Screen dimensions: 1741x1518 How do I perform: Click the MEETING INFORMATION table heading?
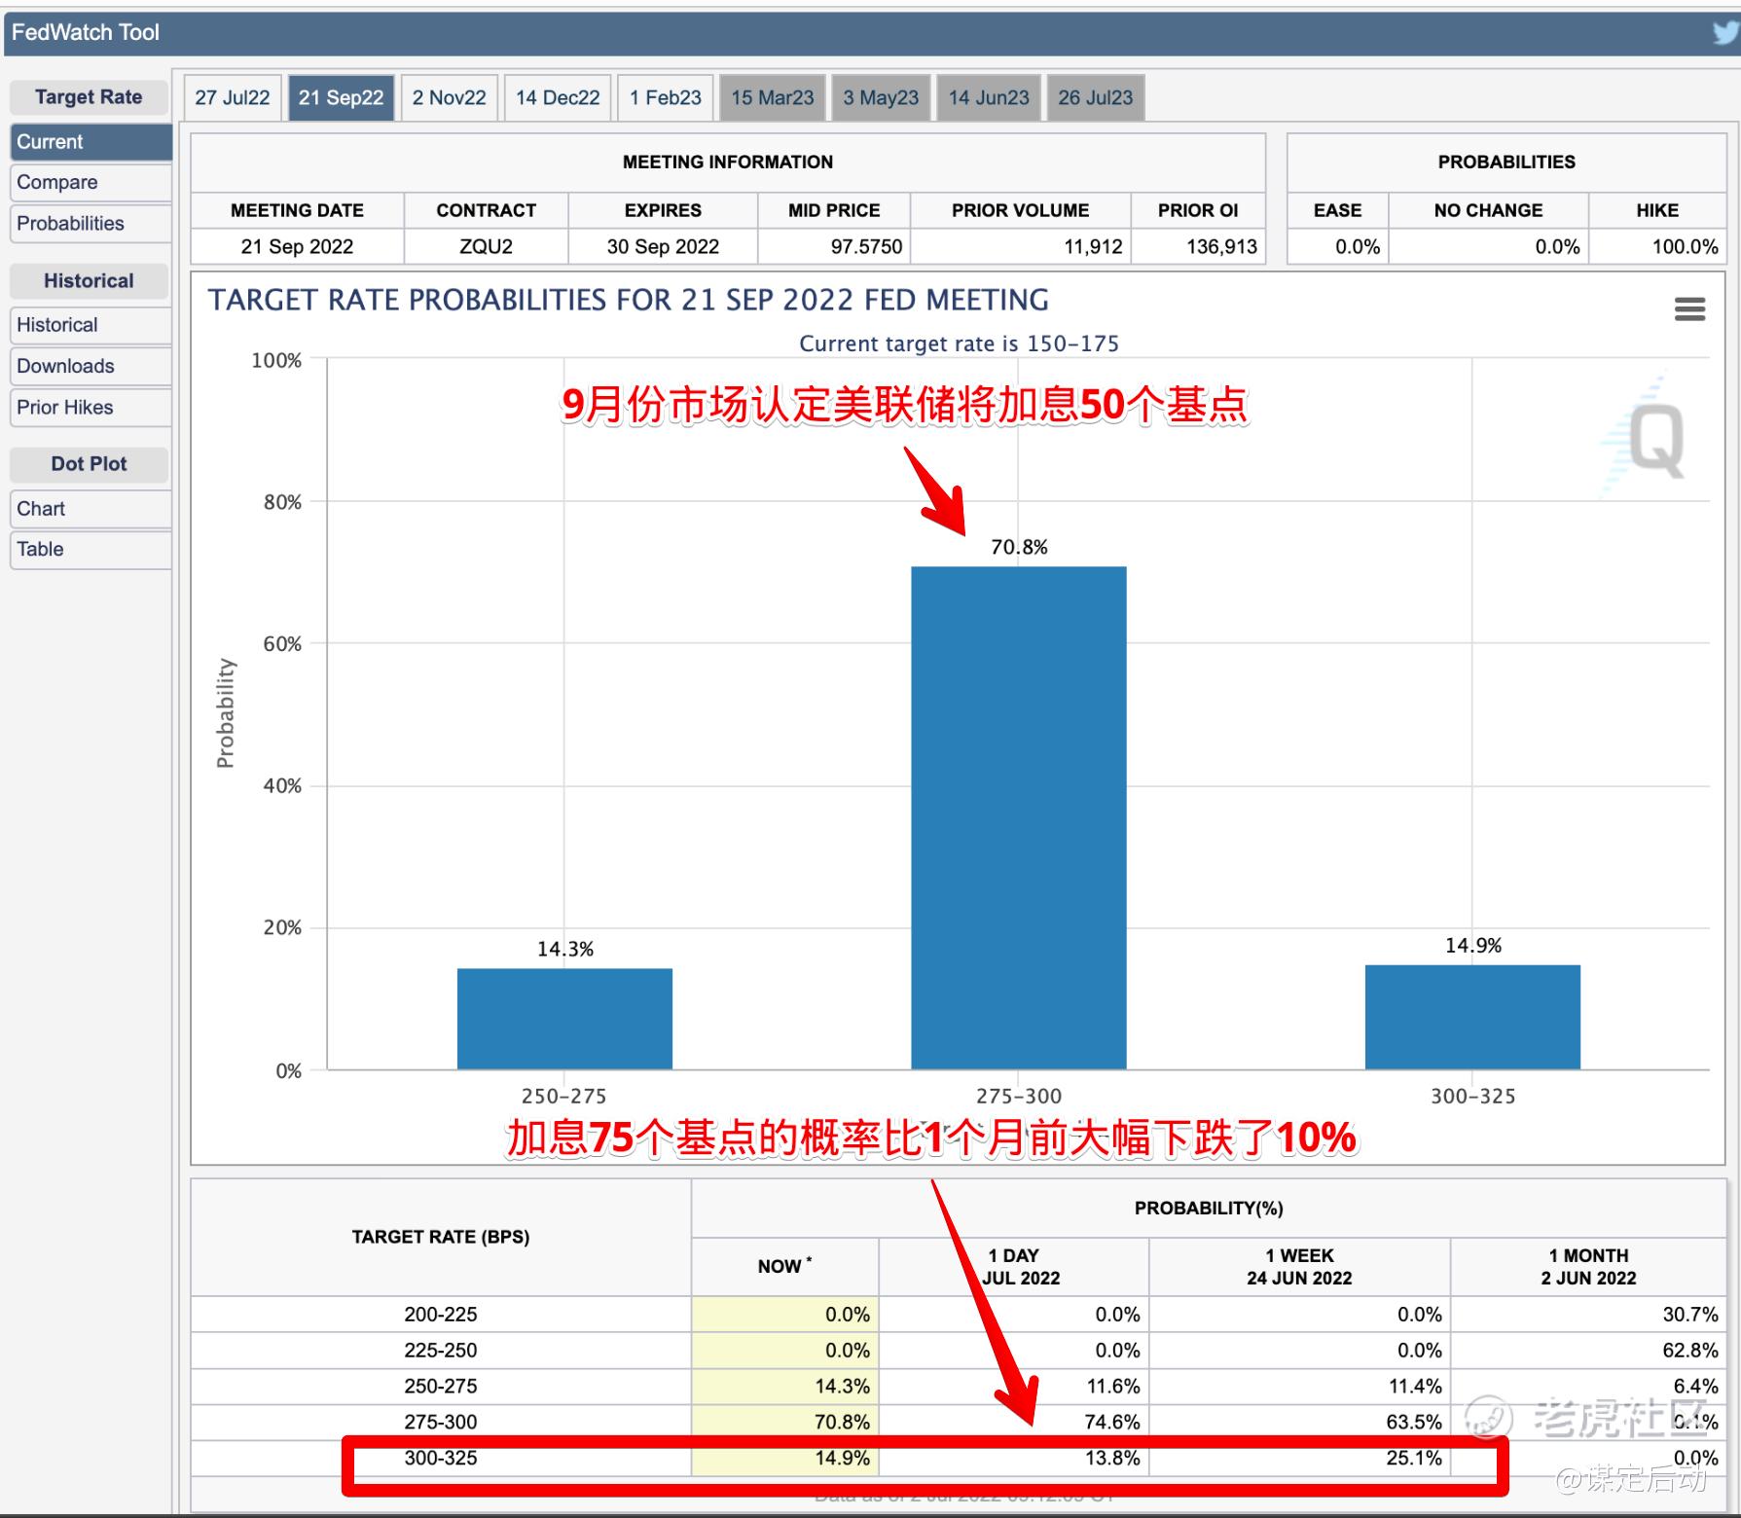(728, 163)
